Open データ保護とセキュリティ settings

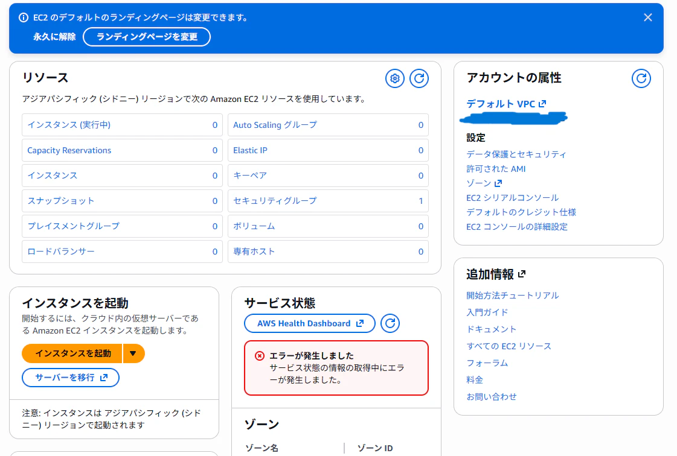pos(516,154)
